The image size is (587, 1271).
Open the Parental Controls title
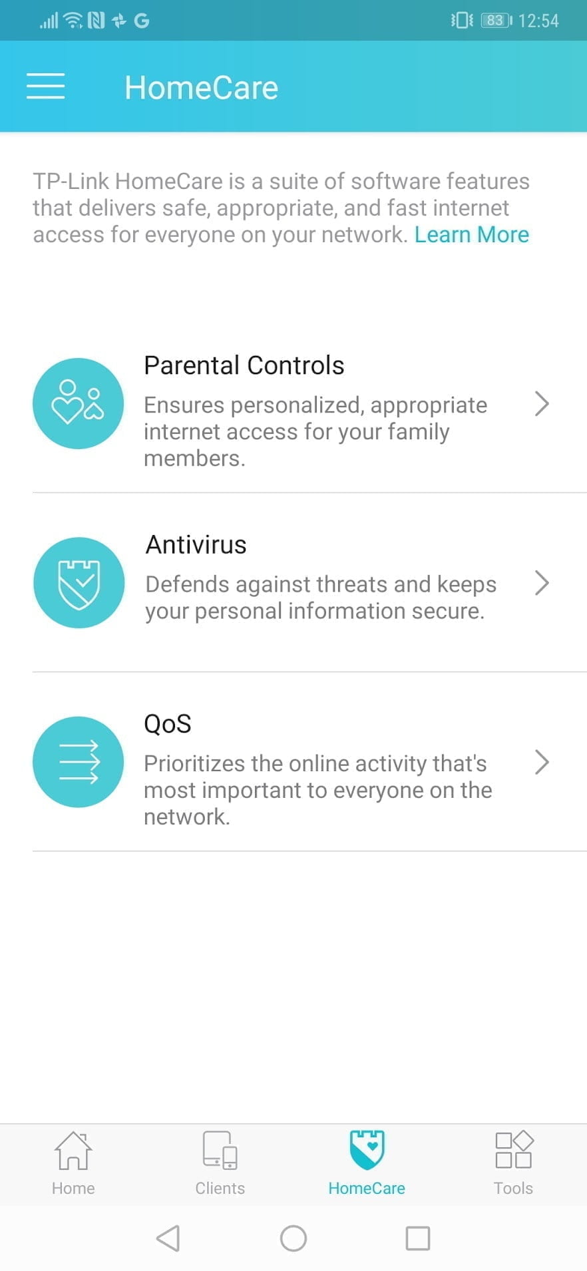pyautogui.click(x=244, y=365)
